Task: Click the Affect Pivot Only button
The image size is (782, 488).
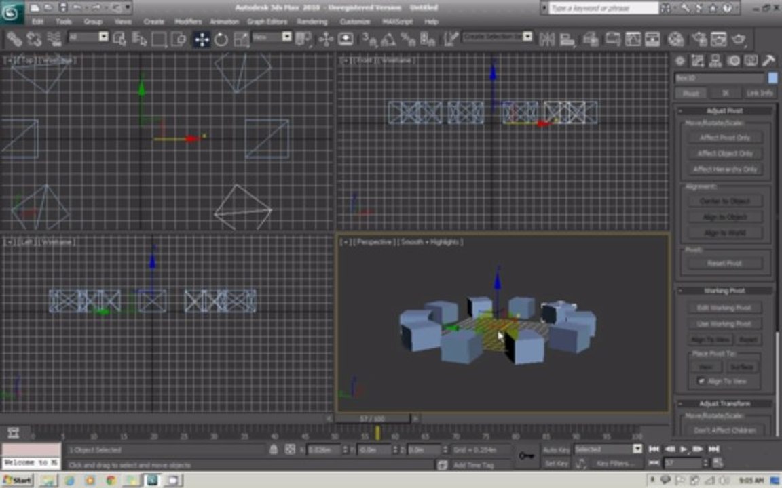Action: (x=725, y=138)
